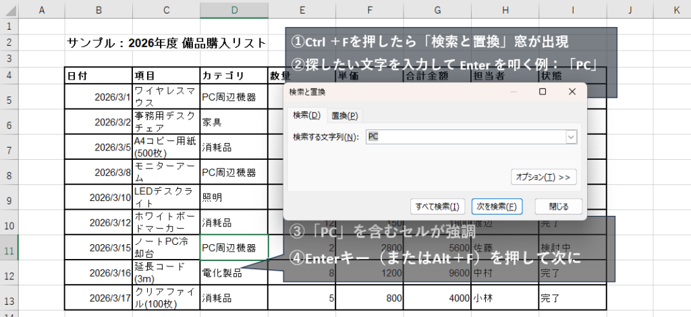Switch to the 置換 (Replace) tab
The width and height of the screenshot is (691, 317).
[x=344, y=115]
